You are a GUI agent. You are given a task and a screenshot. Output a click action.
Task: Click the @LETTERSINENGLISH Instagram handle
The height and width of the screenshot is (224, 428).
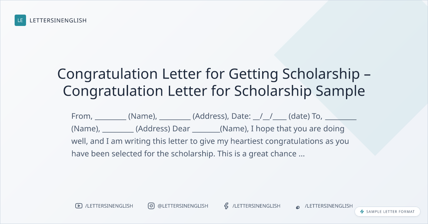coord(183,206)
